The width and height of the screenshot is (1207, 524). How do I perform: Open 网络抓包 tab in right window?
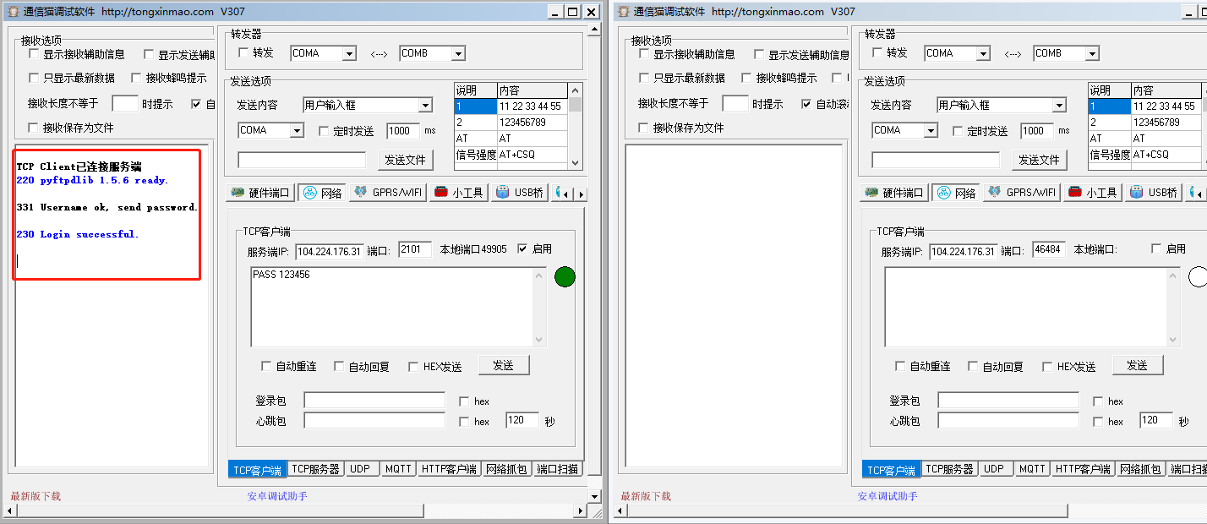pos(1142,469)
